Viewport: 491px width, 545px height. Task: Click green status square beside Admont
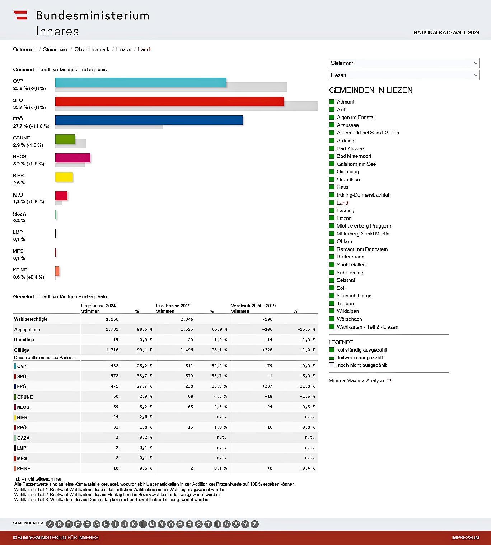[332, 102]
